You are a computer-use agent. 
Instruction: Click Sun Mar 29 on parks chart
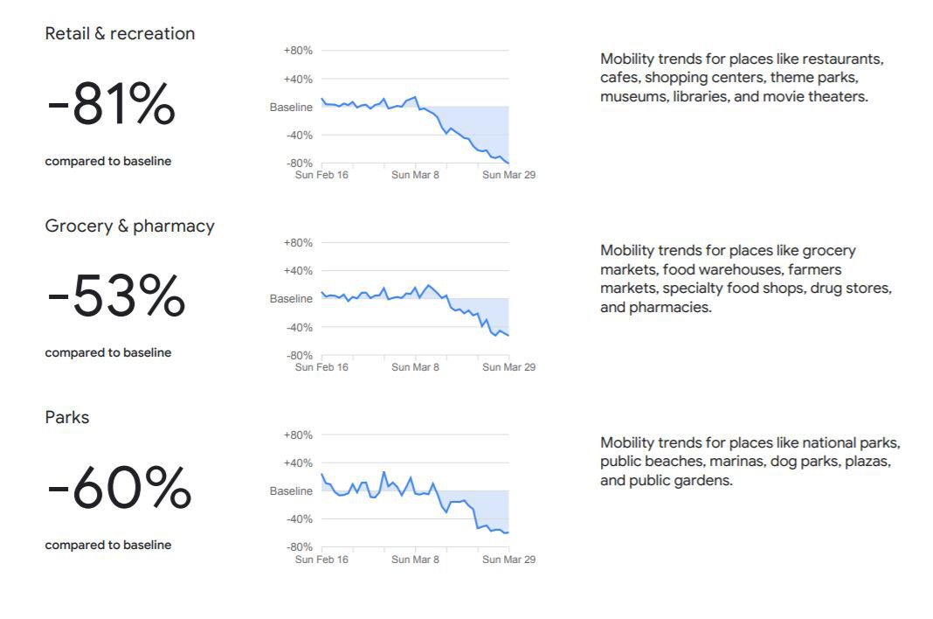508,560
